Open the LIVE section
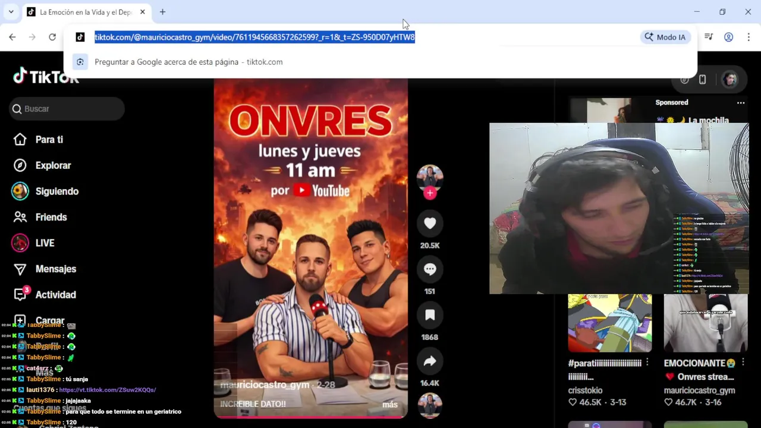The image size is (761, 428). click(x=45, y=243)
